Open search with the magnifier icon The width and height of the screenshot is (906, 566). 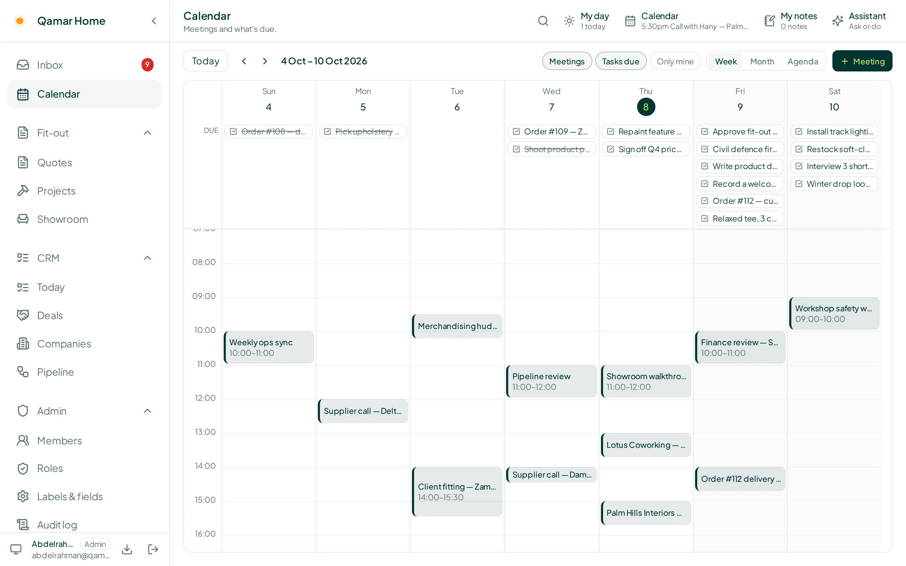click(543, 21)
